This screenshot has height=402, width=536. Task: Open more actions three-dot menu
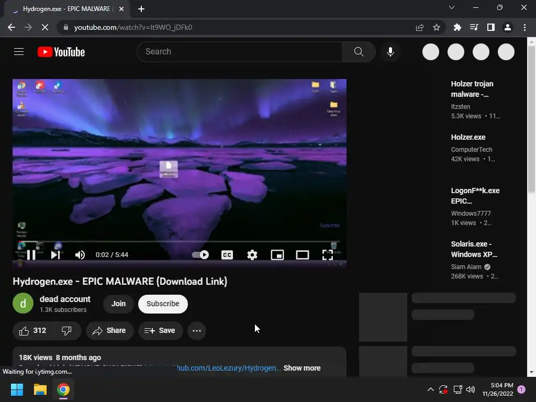coord(197,331)
